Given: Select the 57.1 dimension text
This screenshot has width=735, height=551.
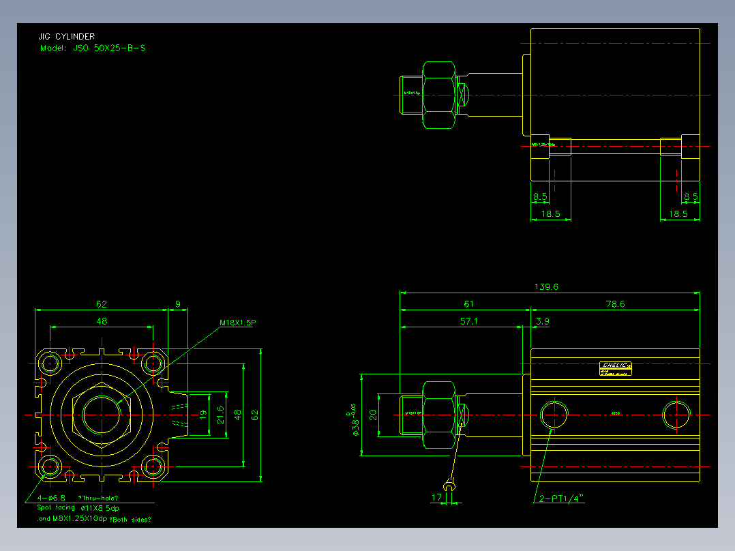Looking at the screenshot, I should tap(469, 321).
